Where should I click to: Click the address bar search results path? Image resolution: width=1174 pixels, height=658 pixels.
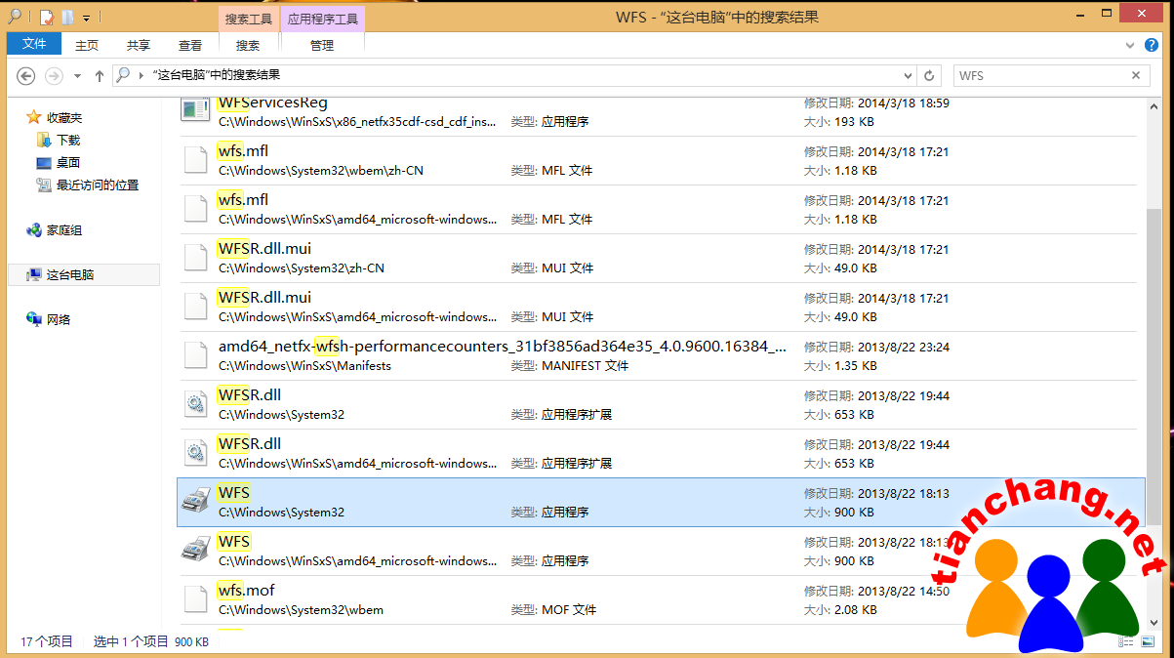tap(217, 75)
